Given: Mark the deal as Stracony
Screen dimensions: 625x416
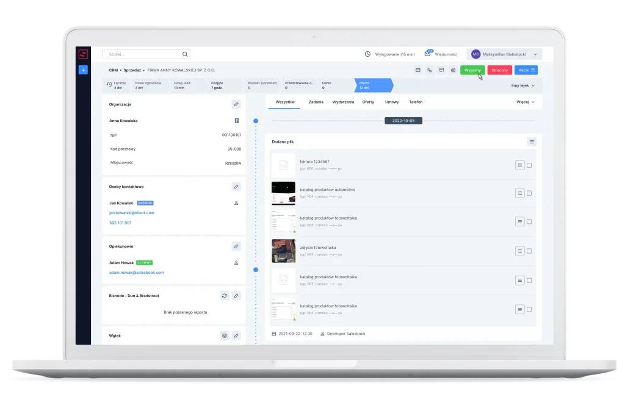Looking at the screenshot, I should pos(499,70).
